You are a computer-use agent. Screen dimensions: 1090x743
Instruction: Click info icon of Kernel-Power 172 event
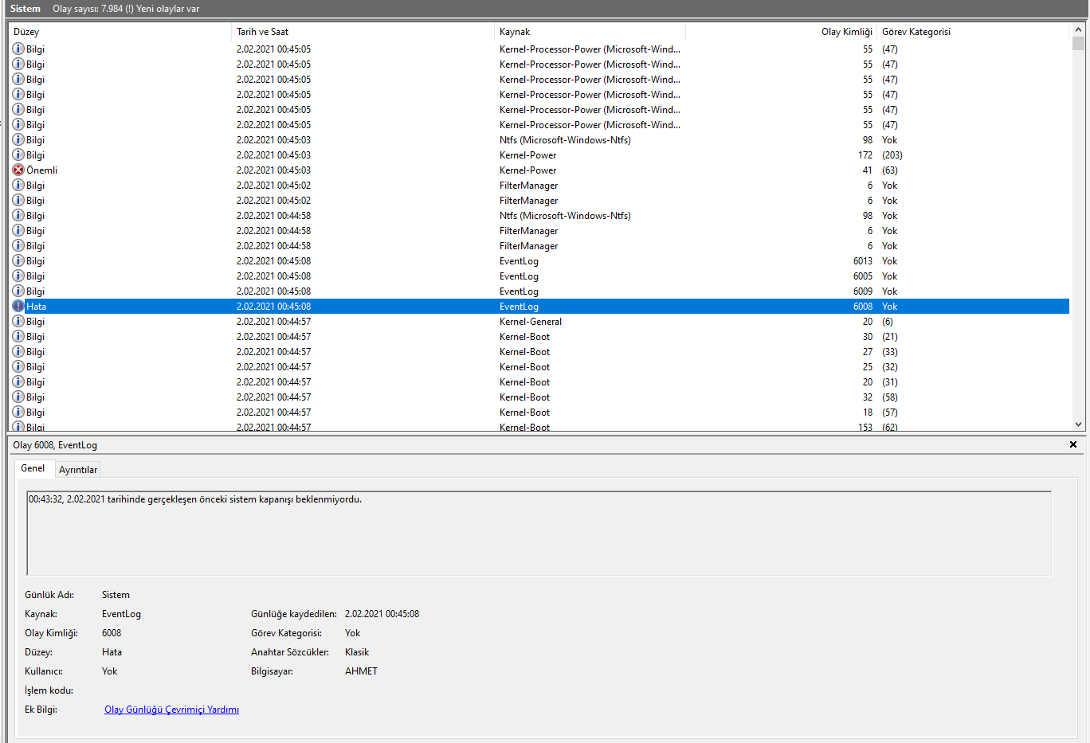coord(18,155)
